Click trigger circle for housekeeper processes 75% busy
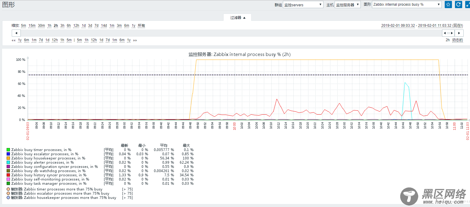The height and width of the screenshot is (207, 470). [x=8, y=198]
